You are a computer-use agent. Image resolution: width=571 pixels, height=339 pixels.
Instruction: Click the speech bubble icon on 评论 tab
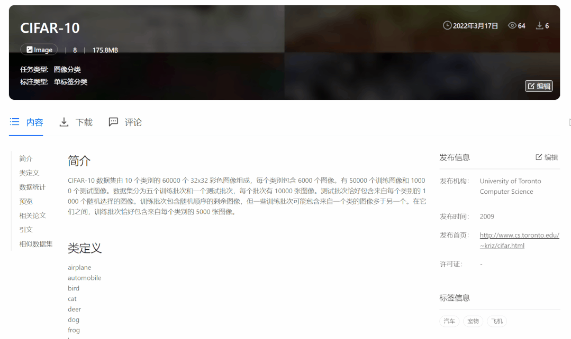113,122
